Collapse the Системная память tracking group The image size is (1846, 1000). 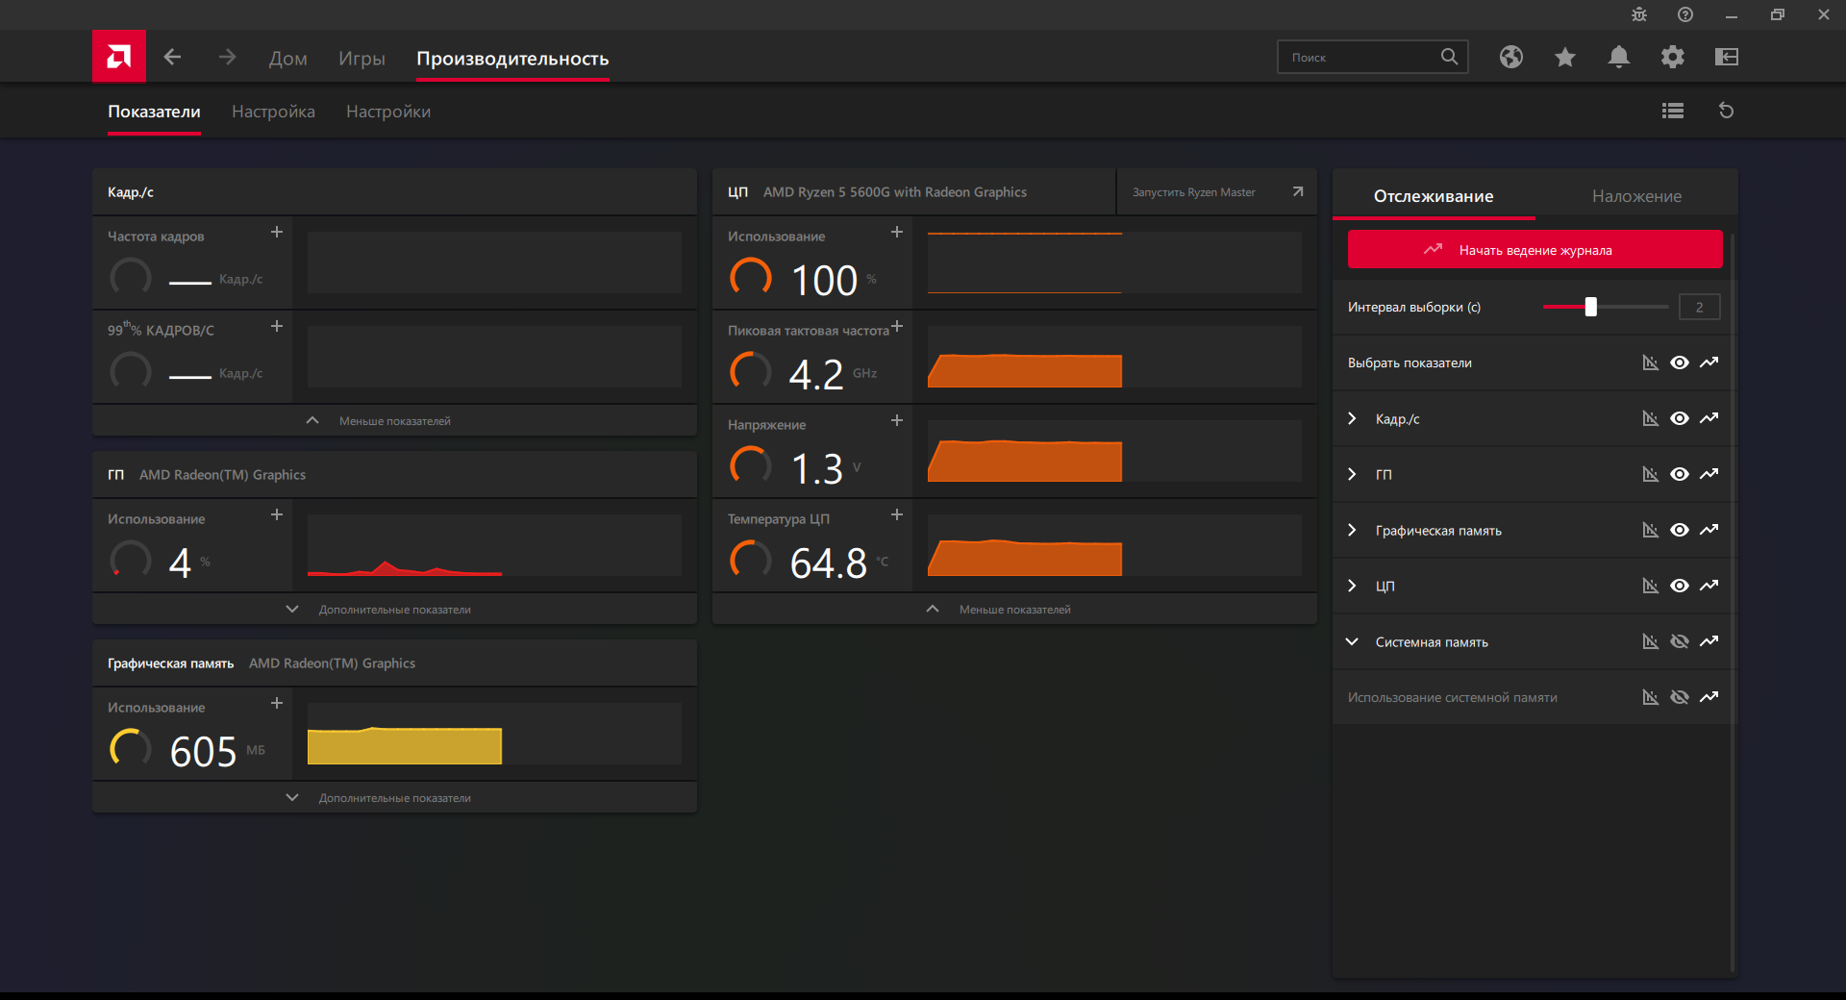[1352, 641]
